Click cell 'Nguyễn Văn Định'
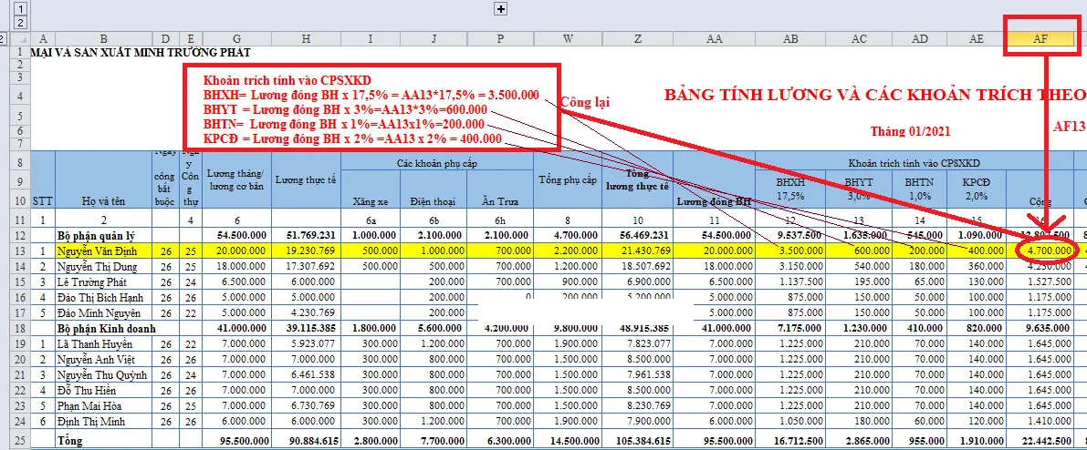The image size is (1087, 450). click(103, 250)
